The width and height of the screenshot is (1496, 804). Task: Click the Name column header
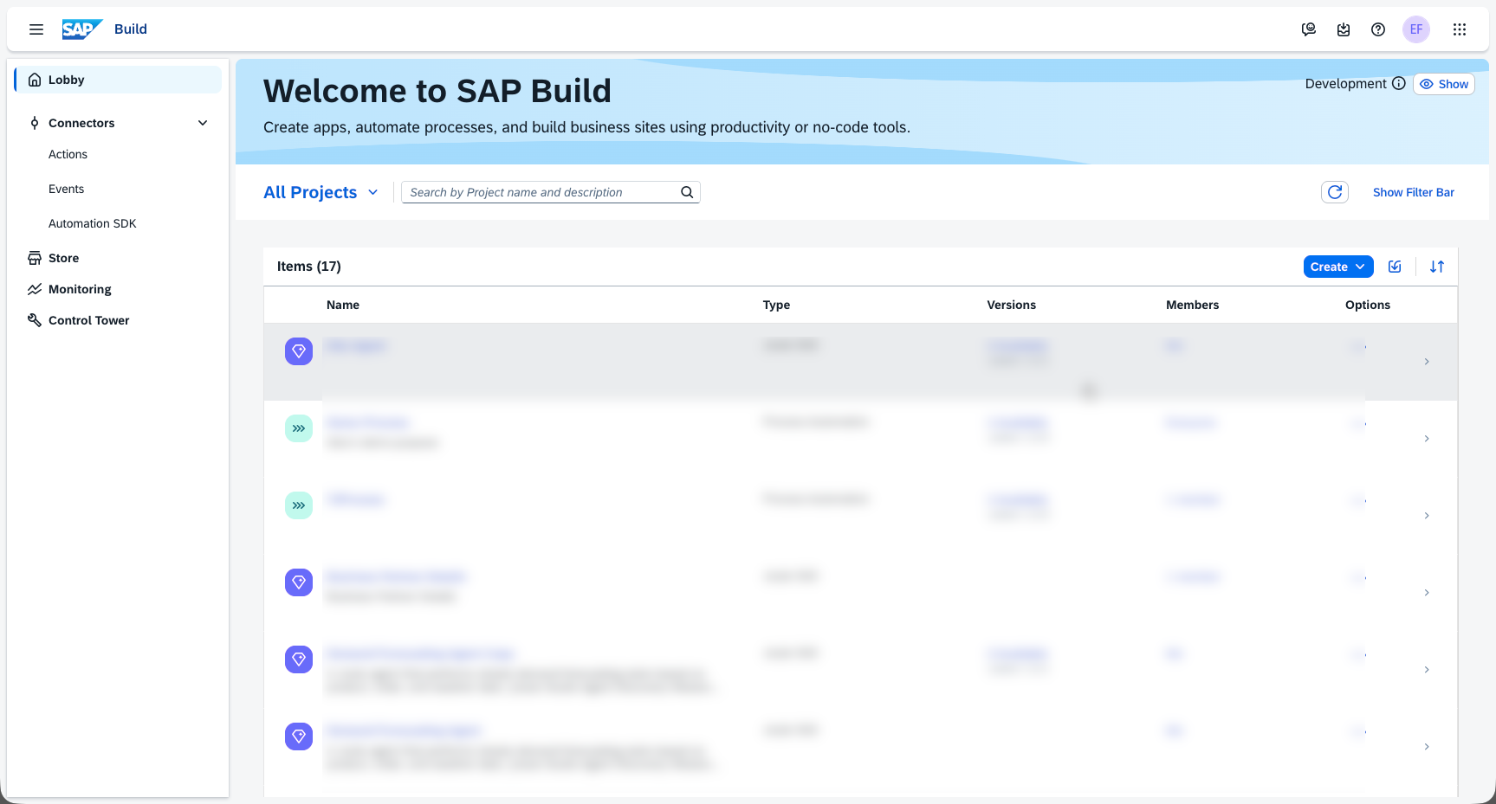point(343,305)
